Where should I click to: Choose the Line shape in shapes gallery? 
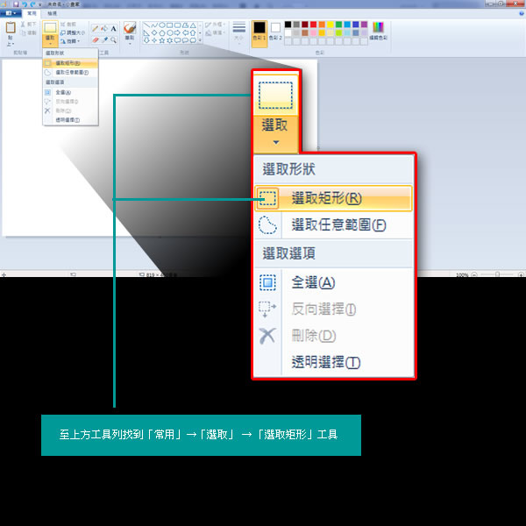[146, 25]
